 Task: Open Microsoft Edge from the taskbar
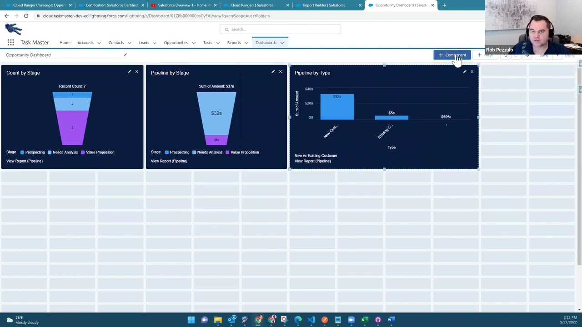298,320
